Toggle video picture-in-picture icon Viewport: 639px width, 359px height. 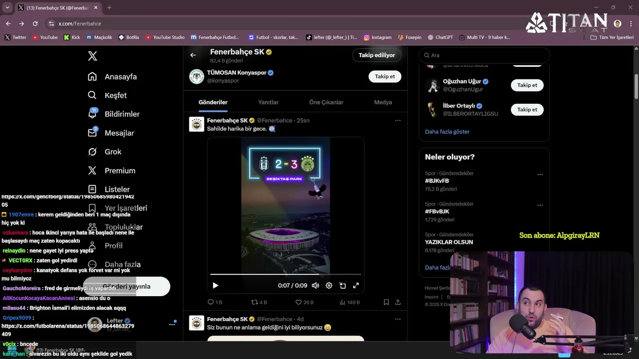tap(342, 286)
